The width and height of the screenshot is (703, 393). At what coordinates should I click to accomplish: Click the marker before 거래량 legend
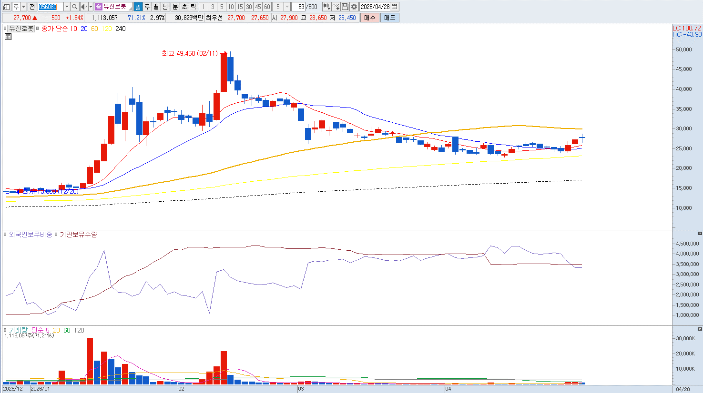[x=5, y=330]
